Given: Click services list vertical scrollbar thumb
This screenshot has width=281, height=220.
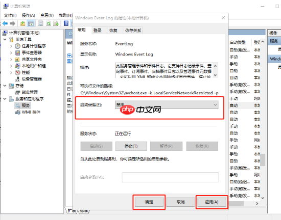Looking at the screenshot, I should [263, 159].
